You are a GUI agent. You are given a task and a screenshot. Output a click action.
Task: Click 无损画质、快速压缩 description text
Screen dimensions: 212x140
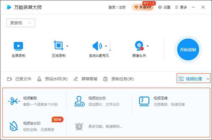click(169, 104)
